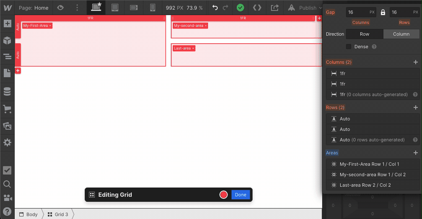Select My-second-area Row 1 / Col 2
Screen dimensions: 422x219
tap(373, 174)
